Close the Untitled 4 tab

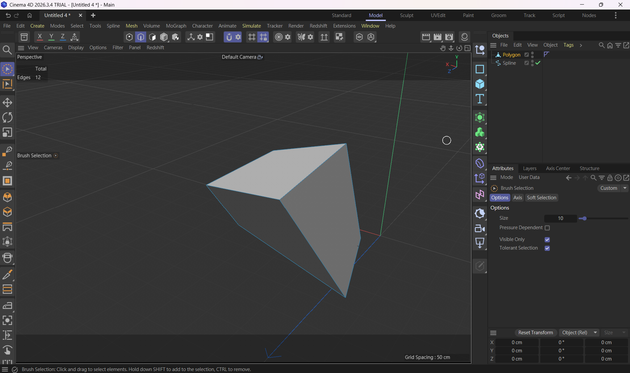click(80, 15)
